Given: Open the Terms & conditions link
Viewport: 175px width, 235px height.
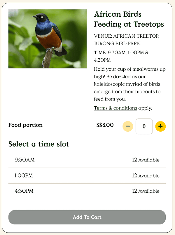Looking at the screenshot, I should [116, 108].
